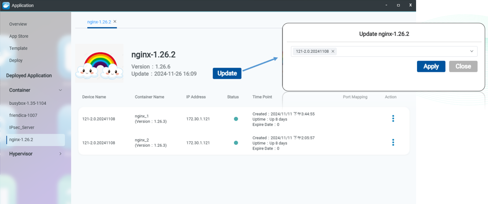Screen dimensions: 488x204
Task: Minimize the Application window
Action: (x=387, y=5)
